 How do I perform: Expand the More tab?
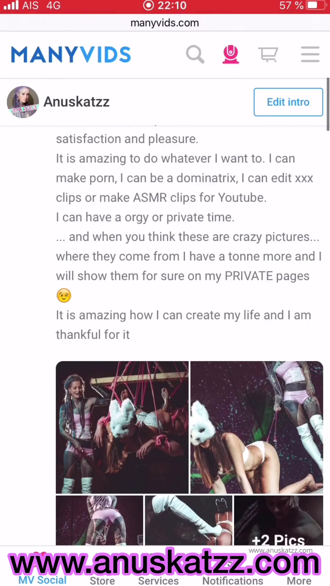coord(299,581)
